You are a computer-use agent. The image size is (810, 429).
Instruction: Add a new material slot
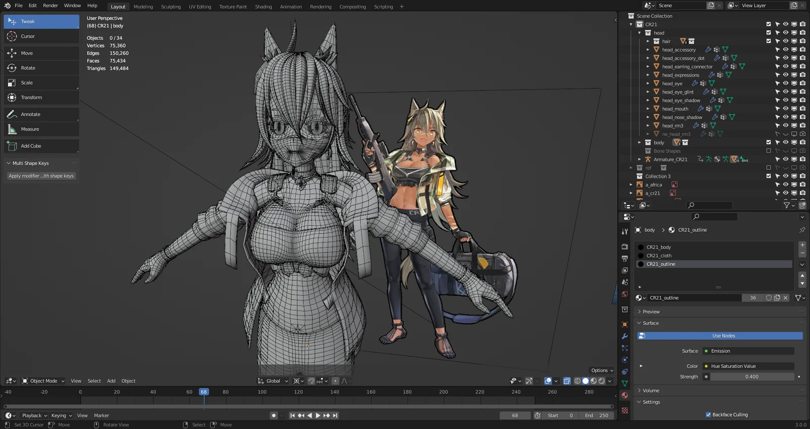pos(802,245)
